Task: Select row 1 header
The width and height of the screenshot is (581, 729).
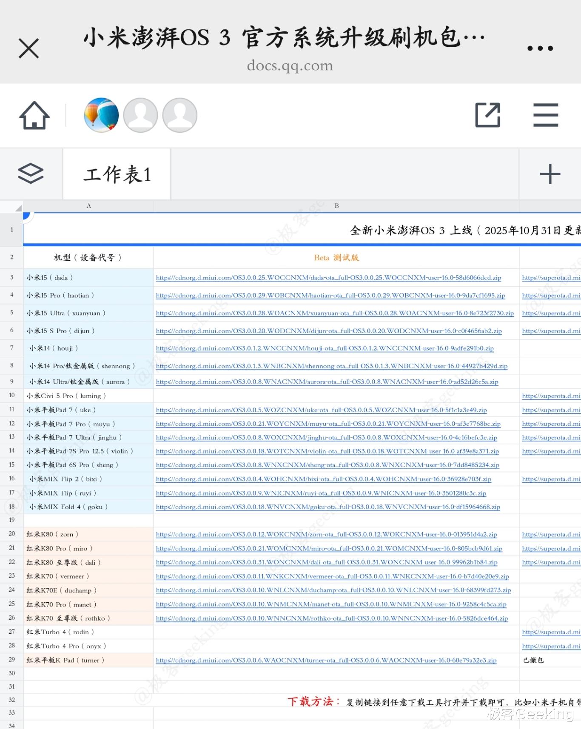Action: pyautogui.click(x=11, y=230)
